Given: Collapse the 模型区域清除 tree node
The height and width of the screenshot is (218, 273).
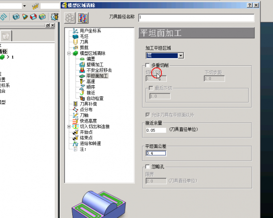Looking at the screenshot, I should tap(69, 53).
